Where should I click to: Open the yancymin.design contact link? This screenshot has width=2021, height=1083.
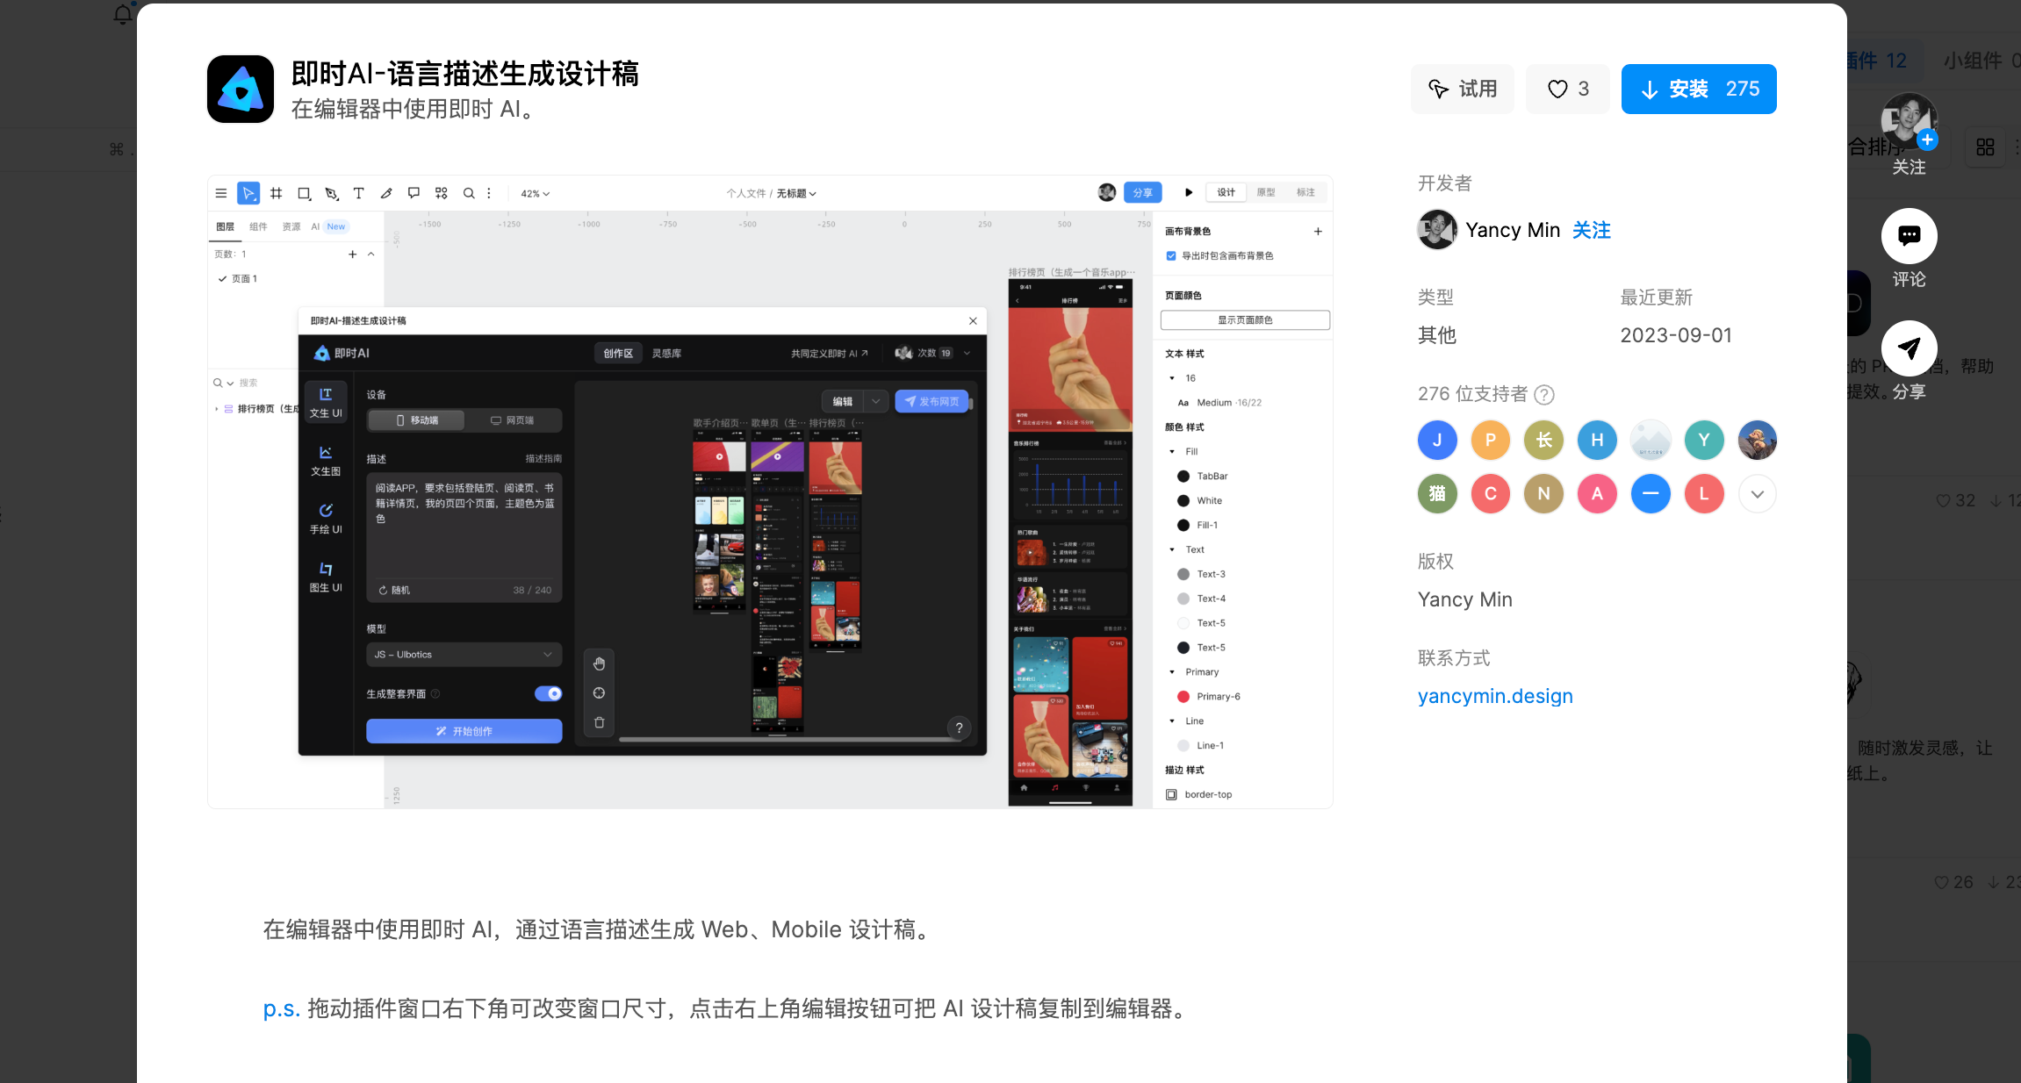pyautogui.click(x=1495, y=696)
